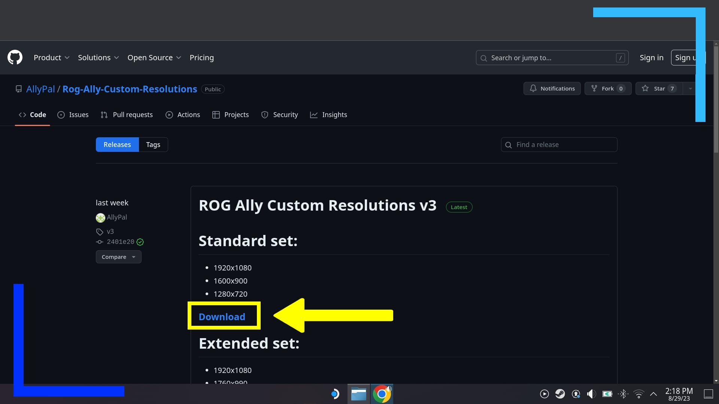The height and width of the screenshot is (404, 719).
Task: Click the v3 tag icon in the sidebar
Action: [100, 232]
